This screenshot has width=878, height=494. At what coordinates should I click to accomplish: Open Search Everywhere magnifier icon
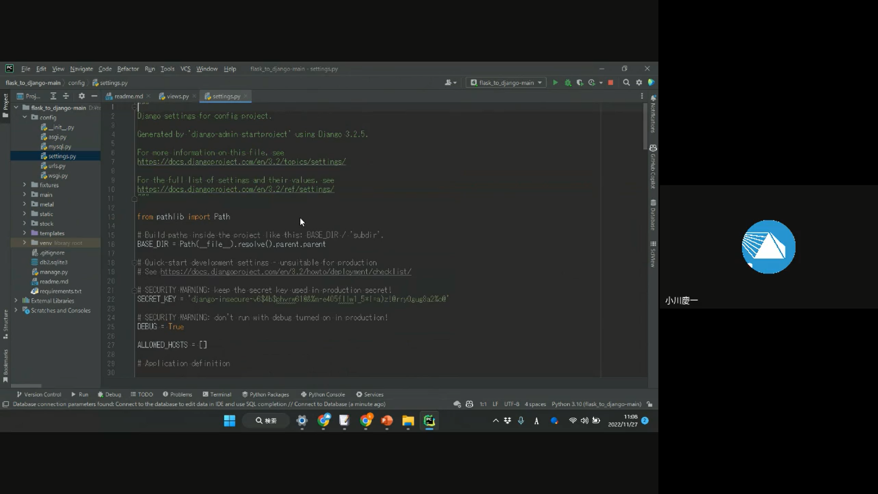(626, 83)
